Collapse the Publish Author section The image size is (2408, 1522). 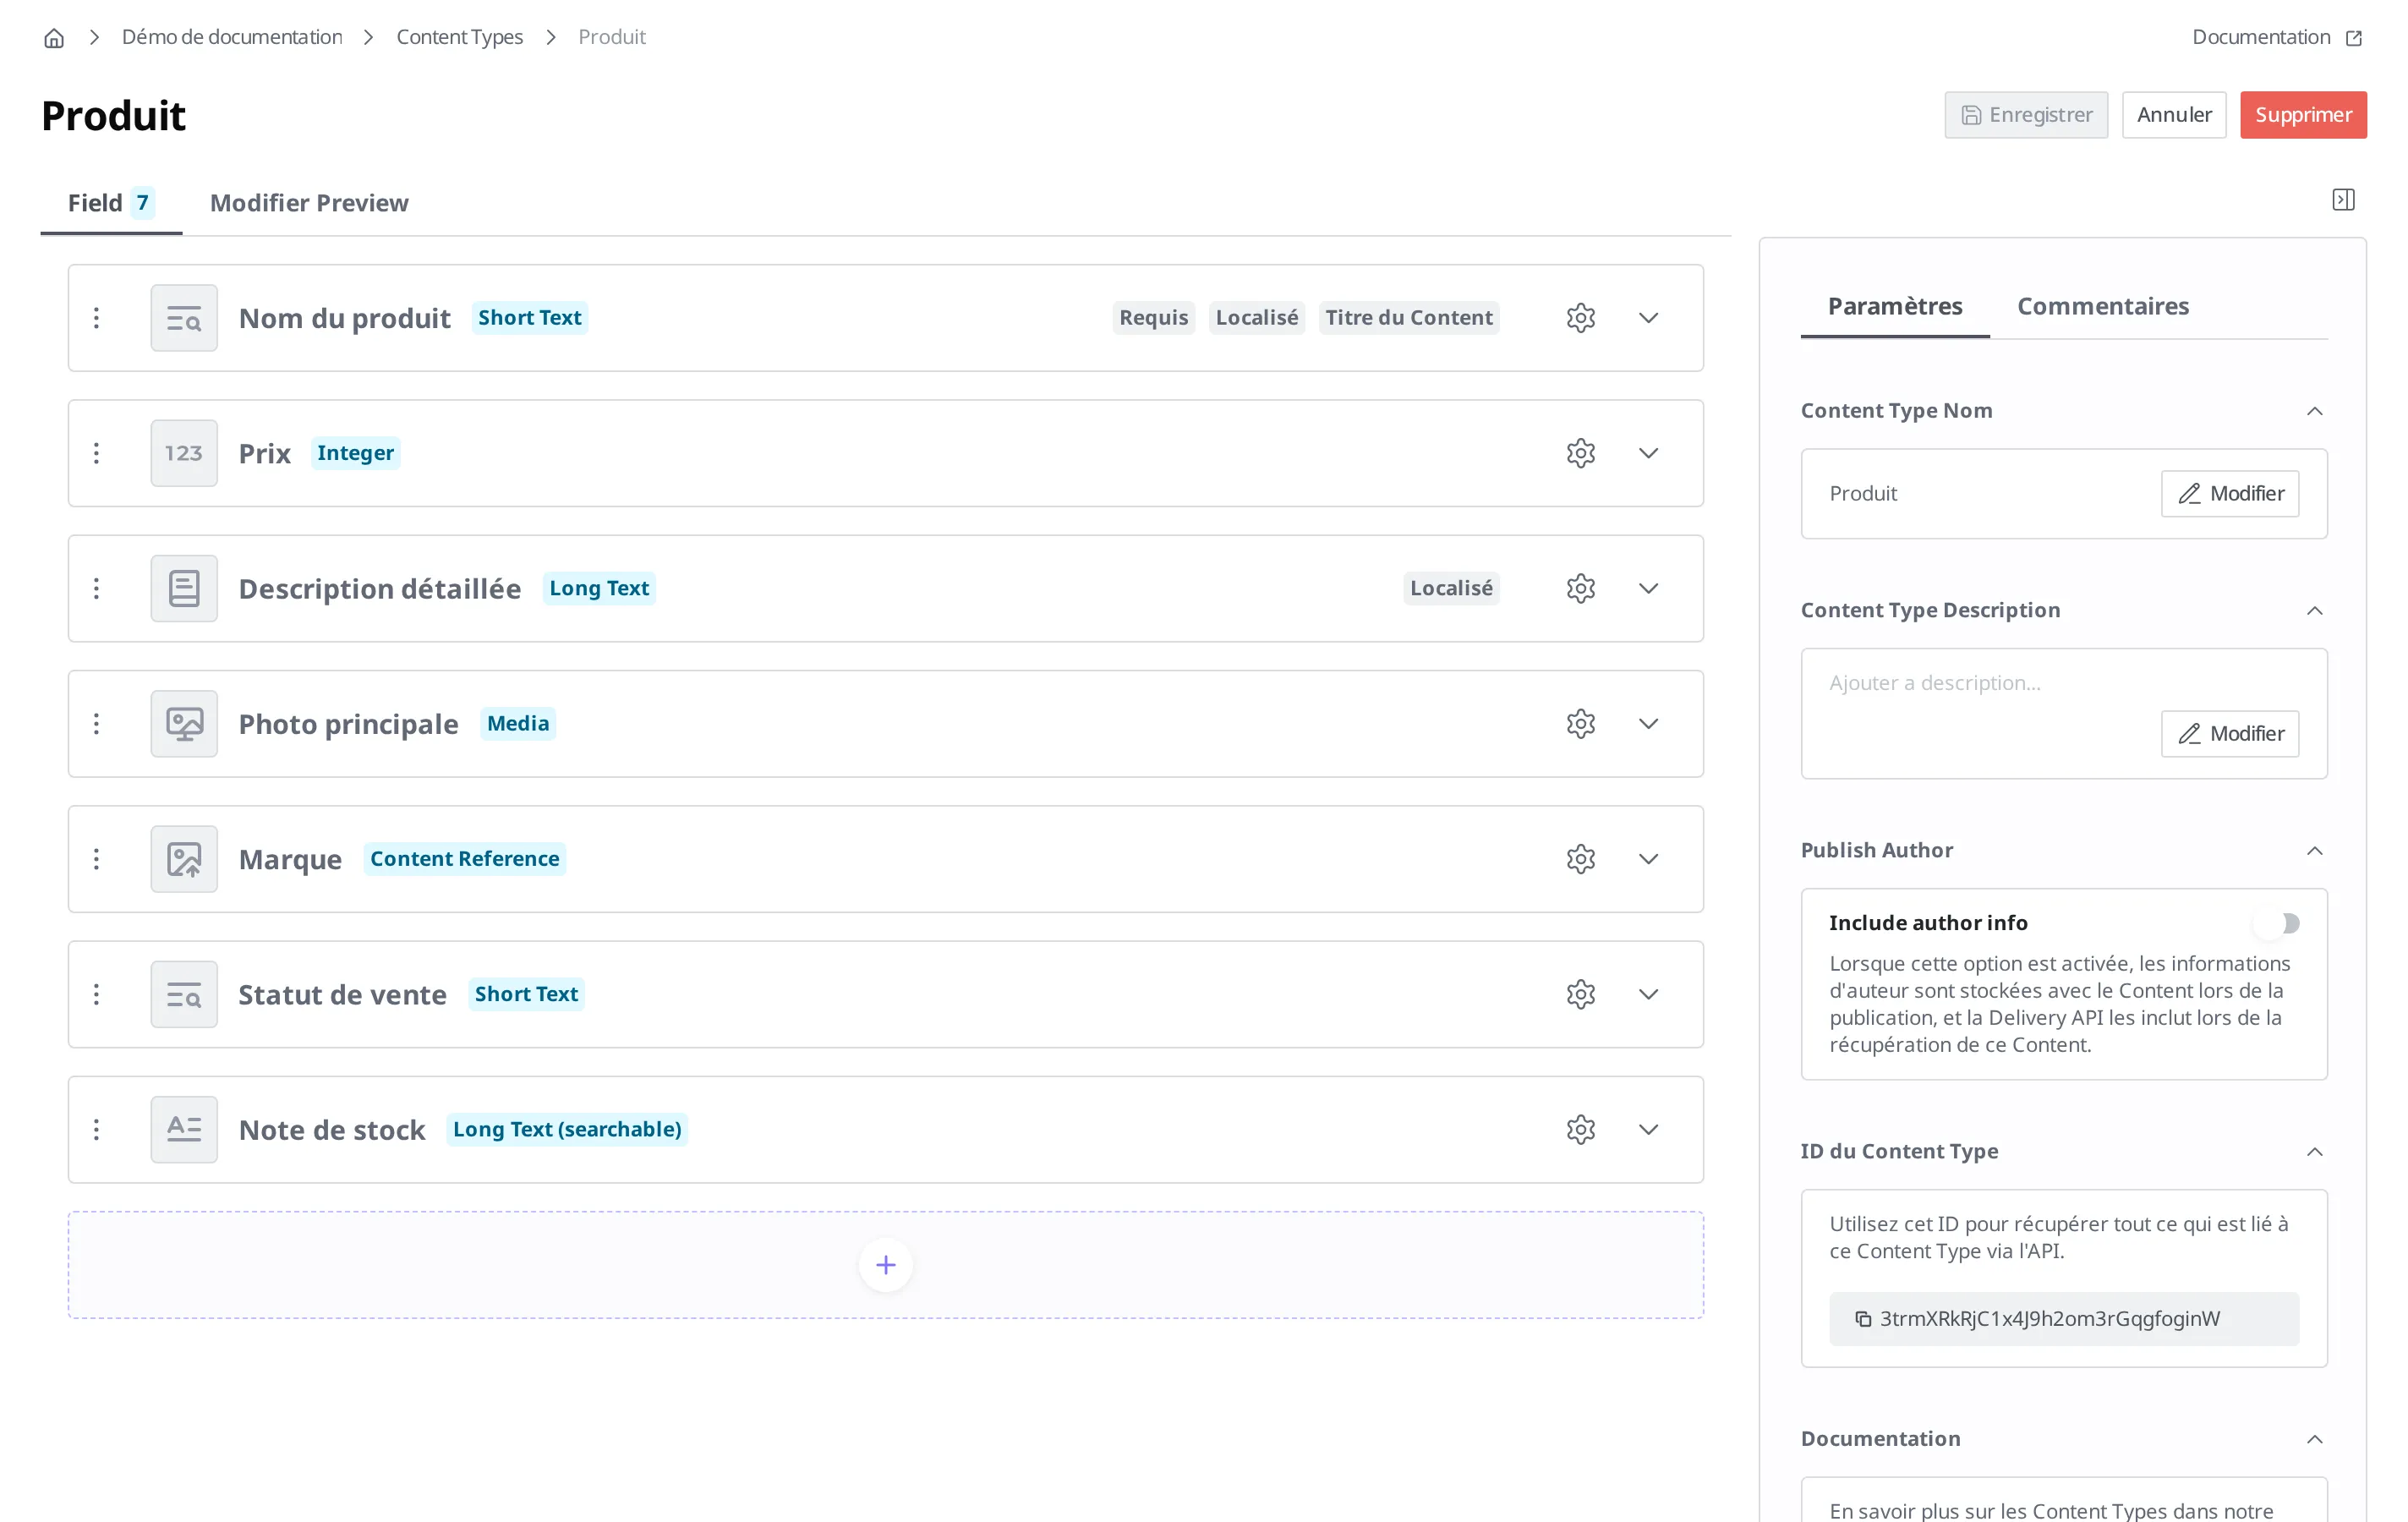click(x=2314, y=850)
